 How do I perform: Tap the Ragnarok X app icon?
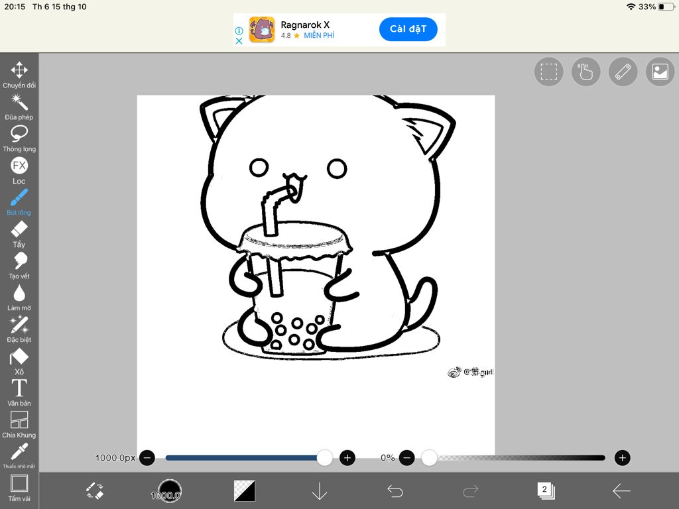261,29
